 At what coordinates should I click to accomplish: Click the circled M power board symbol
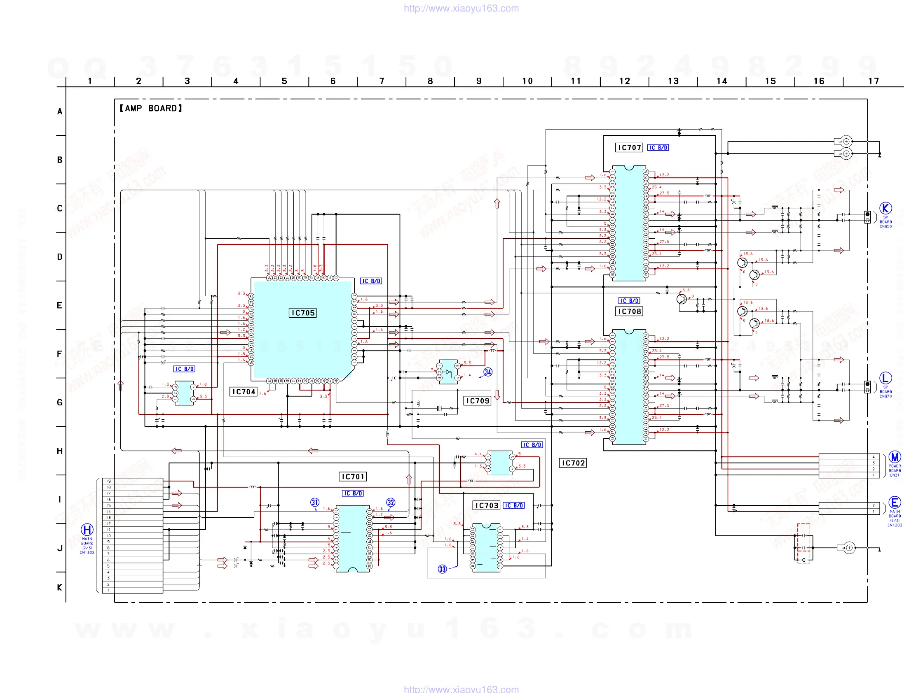tap(894, 457)
